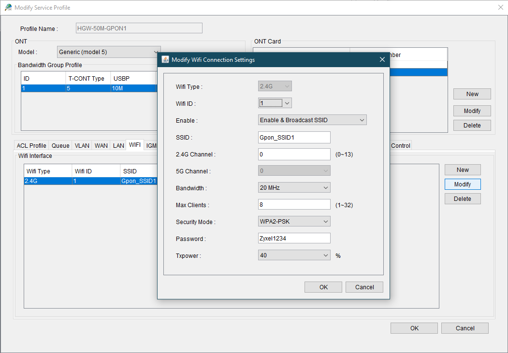Open the Bandwidth 20 MHz dropdown

coord(294,188)
